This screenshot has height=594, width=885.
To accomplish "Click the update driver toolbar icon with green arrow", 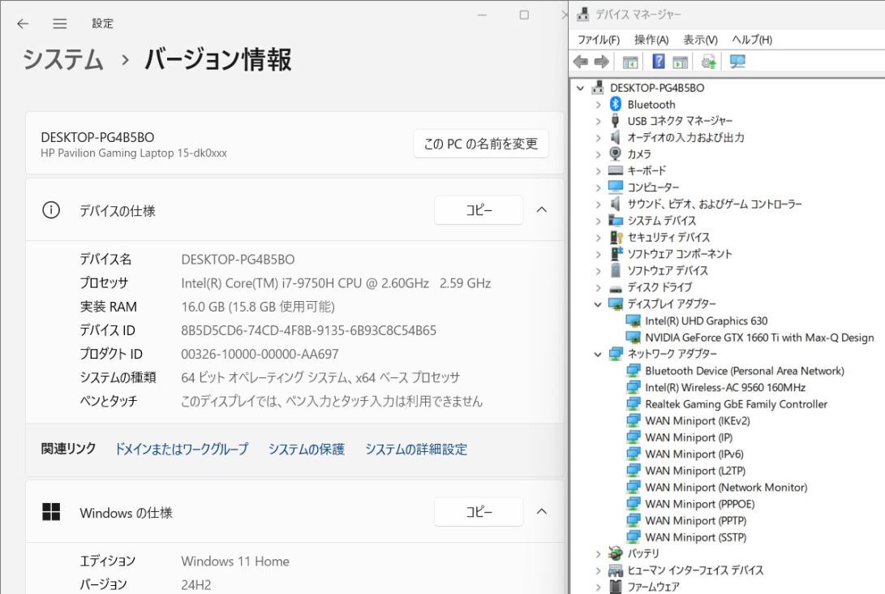I will 708,62.
